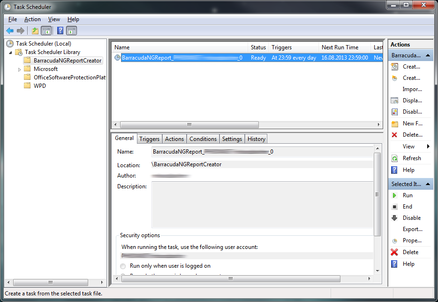Collapse the Task Scheduler Library tree node
This screenshot has width=438, height=302.
(10, 52)
